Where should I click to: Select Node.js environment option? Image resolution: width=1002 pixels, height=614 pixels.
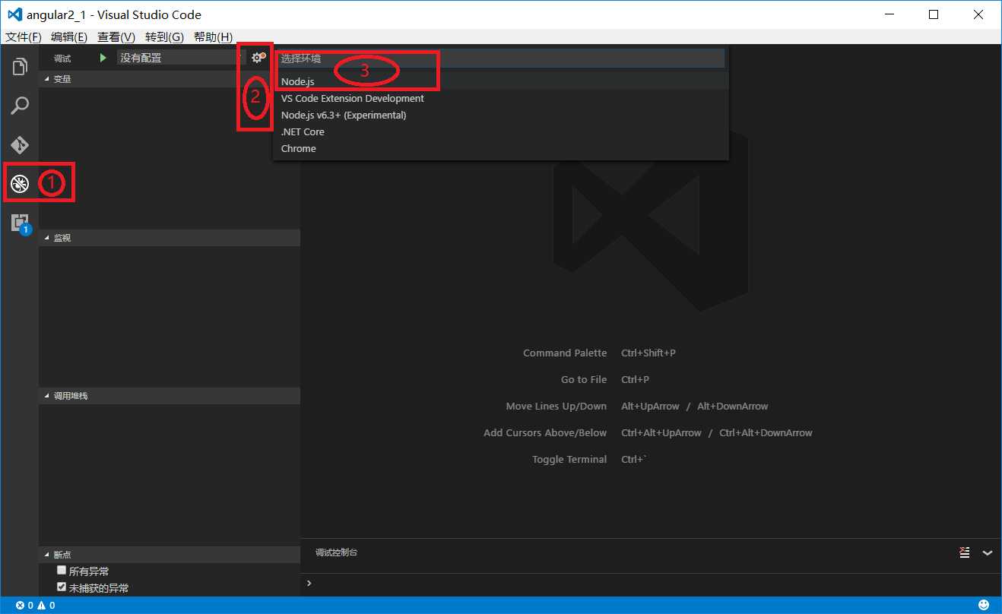501,81
